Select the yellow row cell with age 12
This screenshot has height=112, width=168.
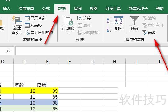[25, 91]
